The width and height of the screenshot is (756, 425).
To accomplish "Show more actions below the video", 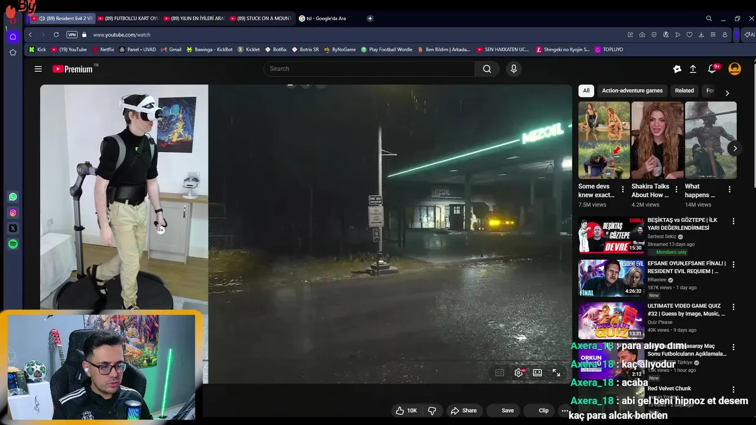I will point(565,410).
